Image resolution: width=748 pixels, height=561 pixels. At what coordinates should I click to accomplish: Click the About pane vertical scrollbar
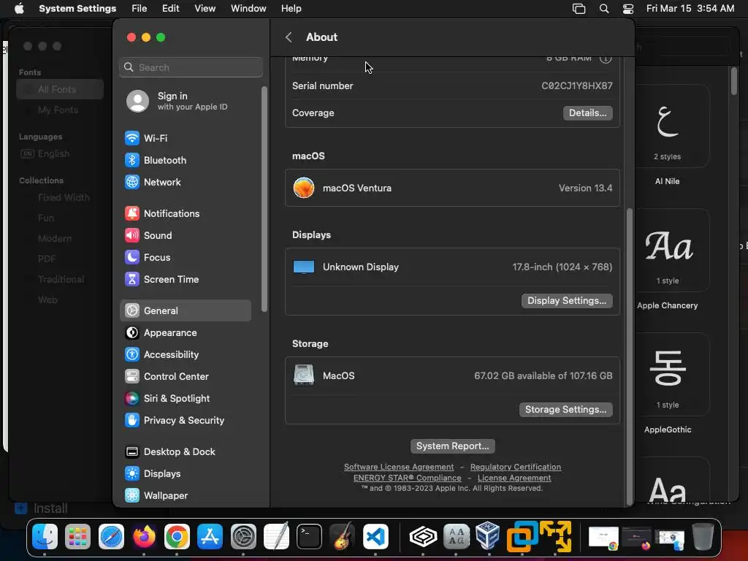(629, 356)
